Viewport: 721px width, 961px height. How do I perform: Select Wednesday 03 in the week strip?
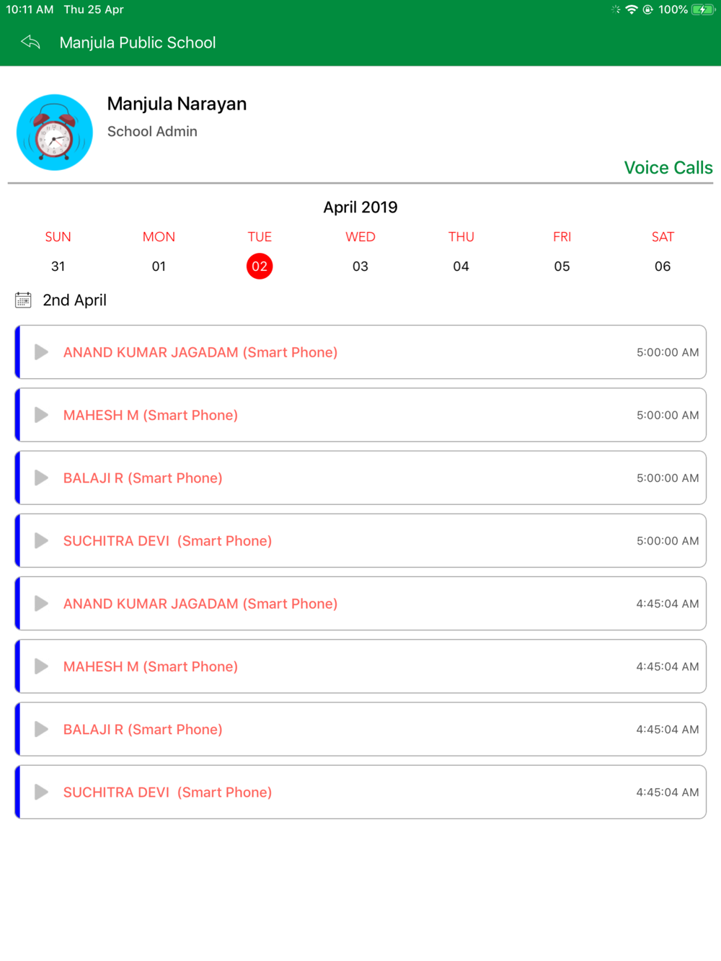(x=360, y=267)
